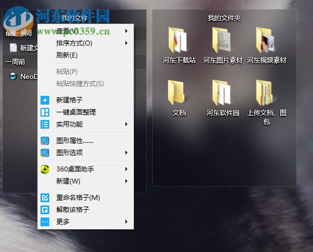Open the 图形选项 menu entry
This screenshot has width=313, height=252.
coord(85,153)
